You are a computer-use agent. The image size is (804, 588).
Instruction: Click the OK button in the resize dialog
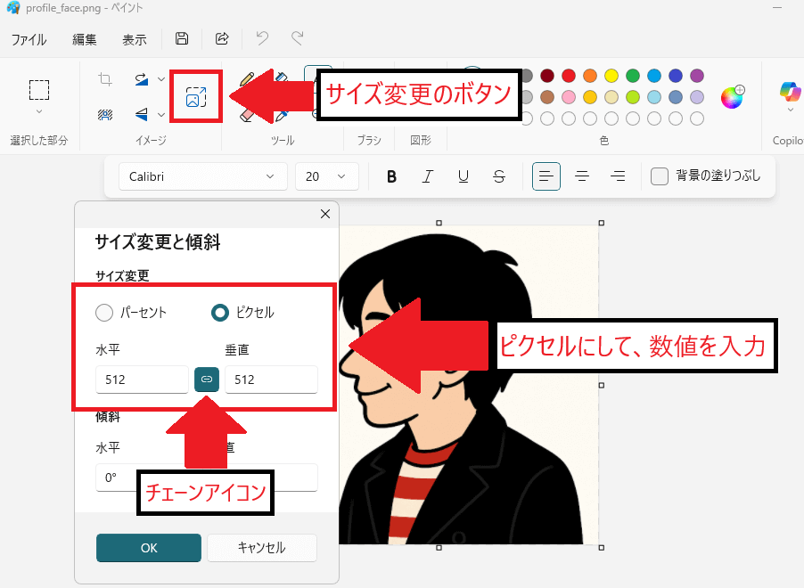tap(148, 548)
